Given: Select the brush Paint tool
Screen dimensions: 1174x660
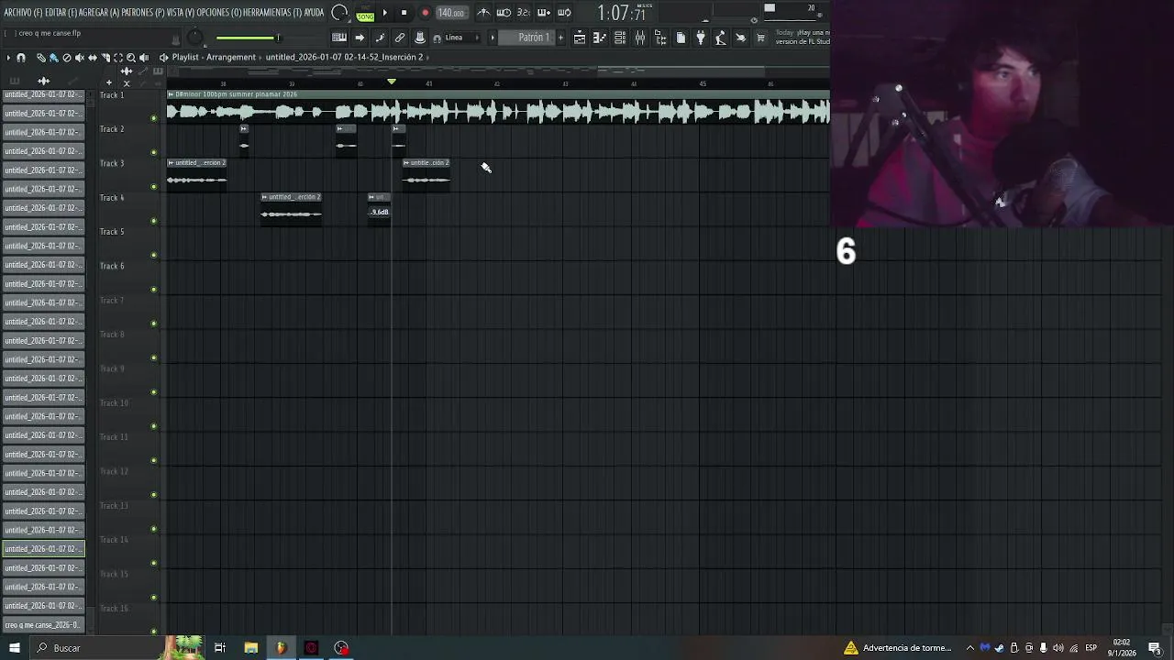Looking at the screenshot, I should point(53,58).
